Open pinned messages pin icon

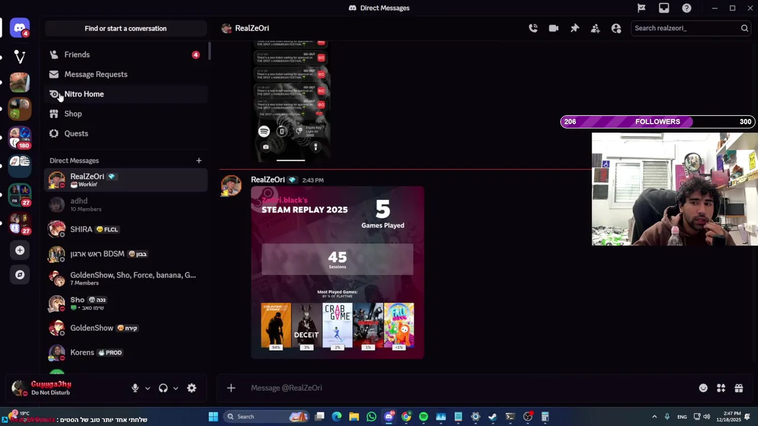tap(574, 28)
